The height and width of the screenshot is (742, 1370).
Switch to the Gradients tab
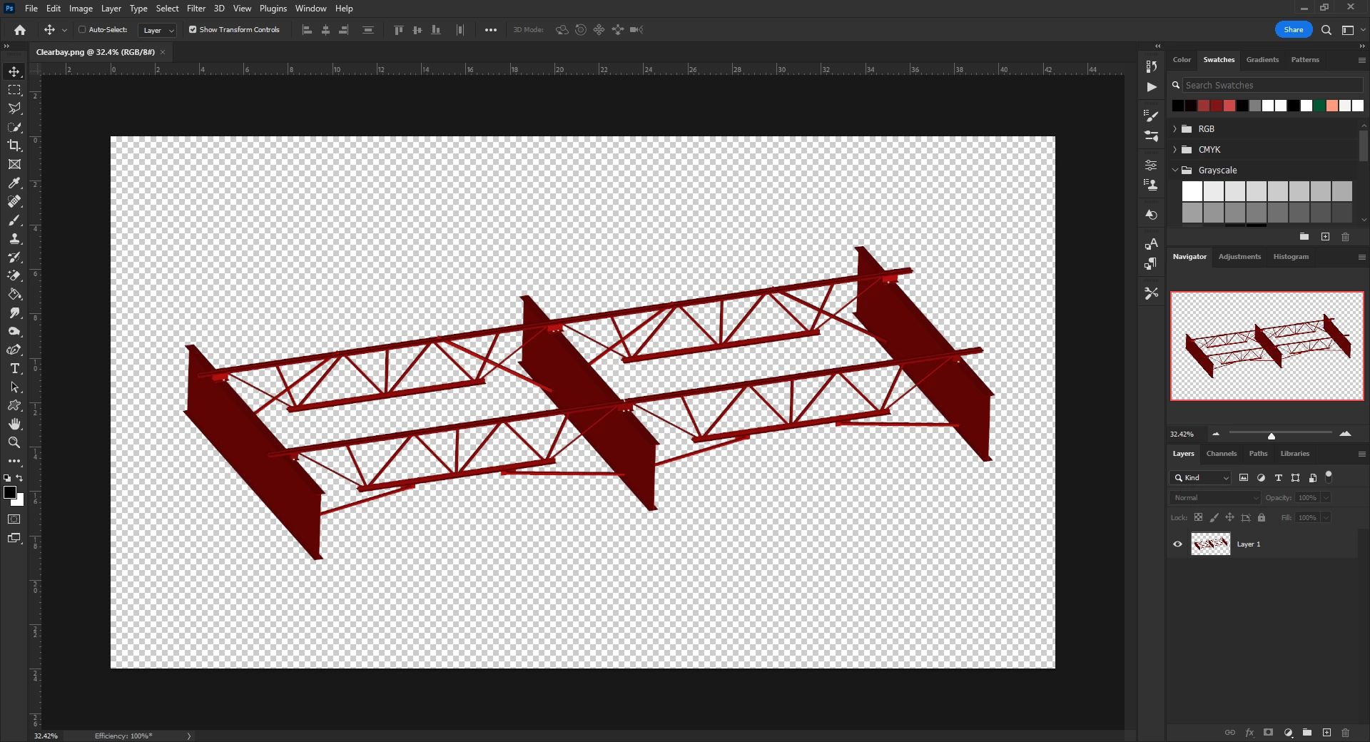coord(1262,60)
